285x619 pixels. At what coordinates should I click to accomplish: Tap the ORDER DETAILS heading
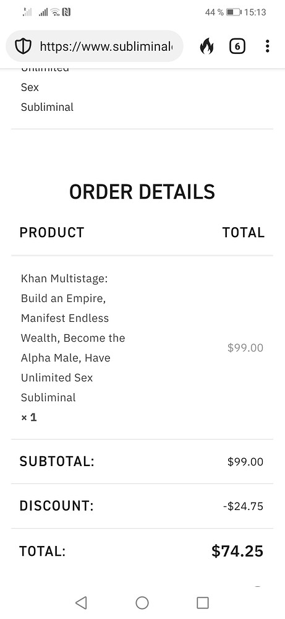(142, 192)
